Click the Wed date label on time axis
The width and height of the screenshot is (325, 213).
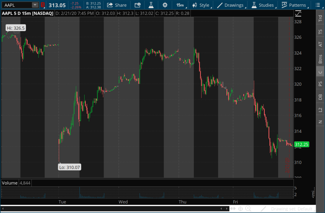pyautogui.click(x=123, y=202)
